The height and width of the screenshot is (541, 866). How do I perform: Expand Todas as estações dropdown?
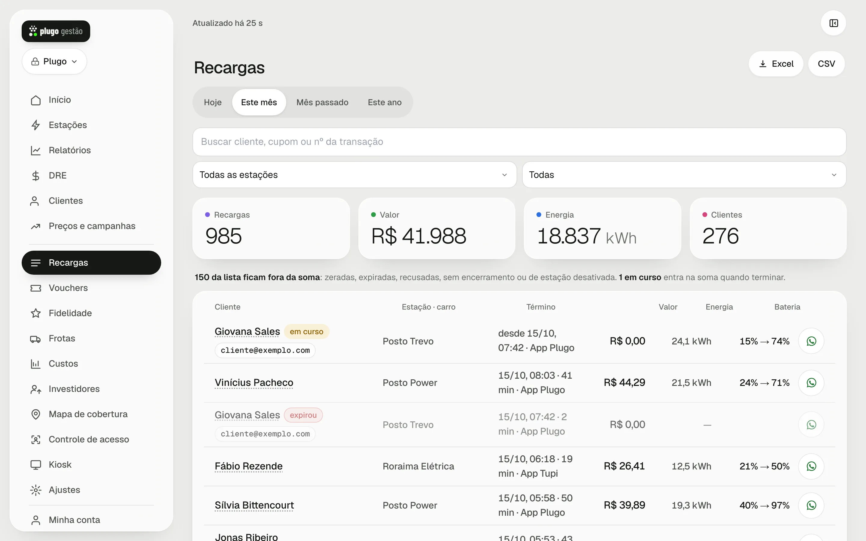[x=354, y=175]
